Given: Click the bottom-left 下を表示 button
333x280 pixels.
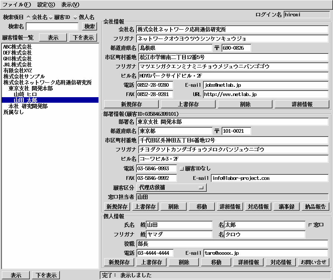Looking at the screenshot, I should point(46,275).
